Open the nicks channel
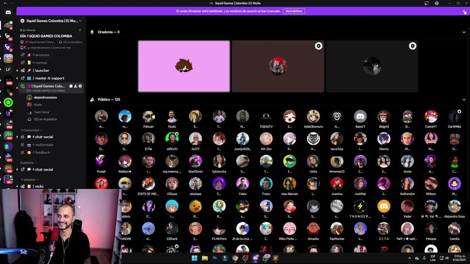The width and height of the screenshot is (470, 264). 51,186
